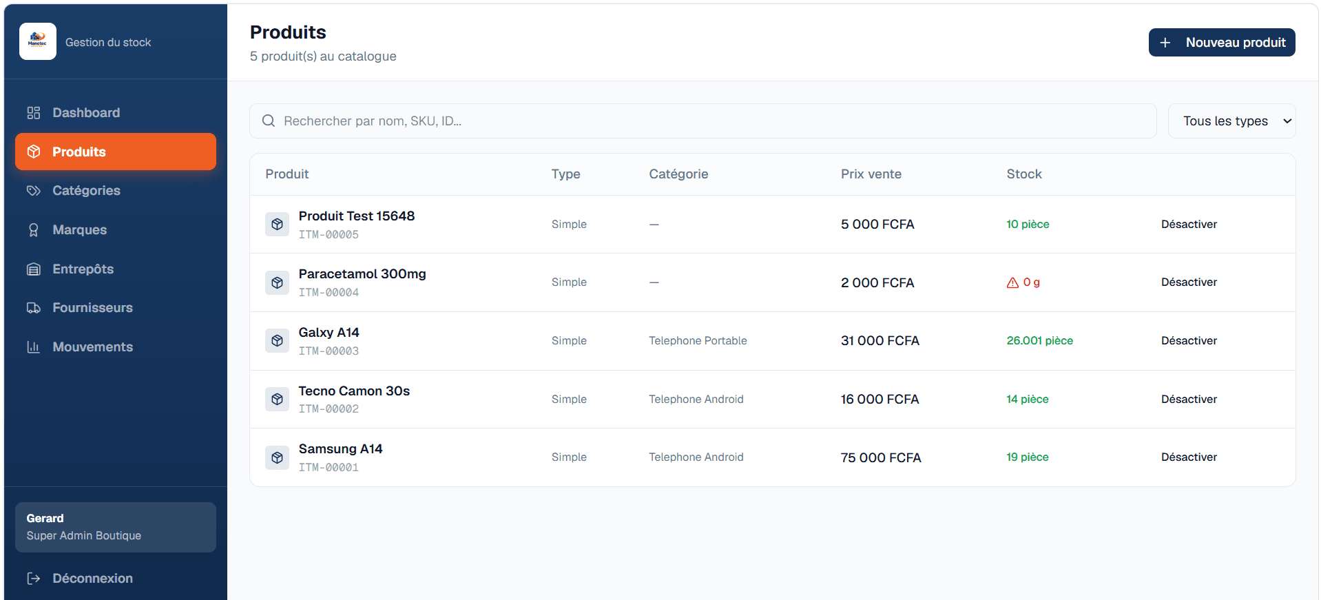The image size is (1321, 600).
Task: Focus the Rechercher par nom search field
Action: click(703, 121)
